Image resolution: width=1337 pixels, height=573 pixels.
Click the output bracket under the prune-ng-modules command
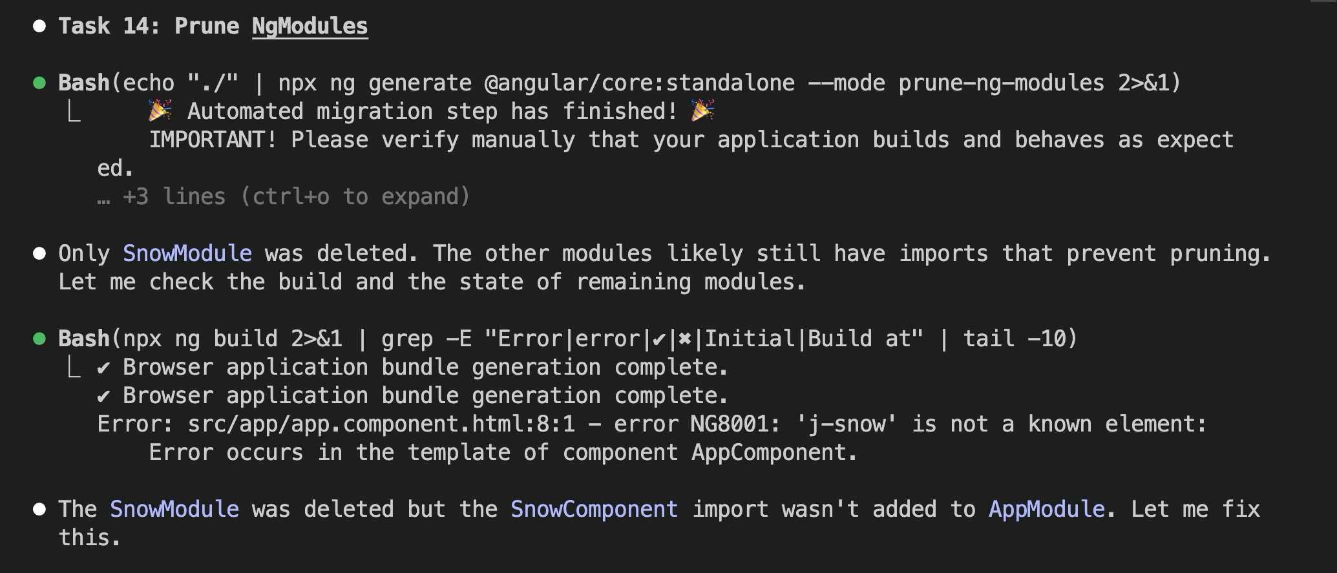pyautogui.click(x=74, y=112)
